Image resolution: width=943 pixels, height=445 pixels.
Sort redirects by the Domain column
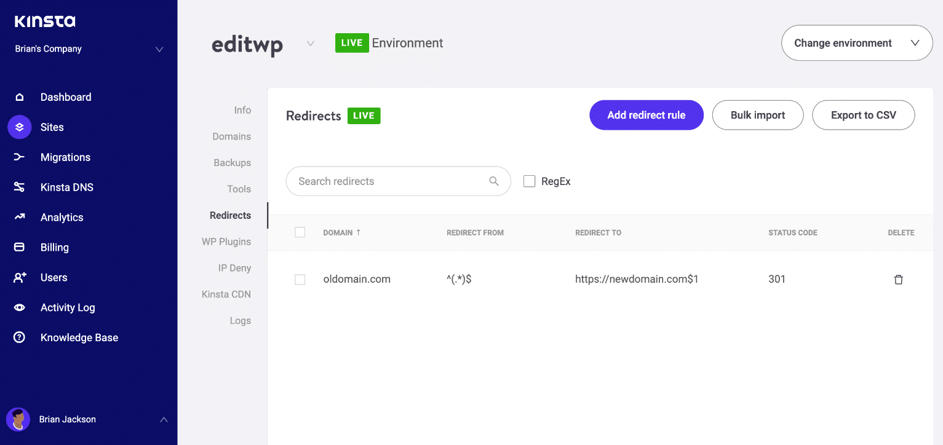[x=341, y=232]
